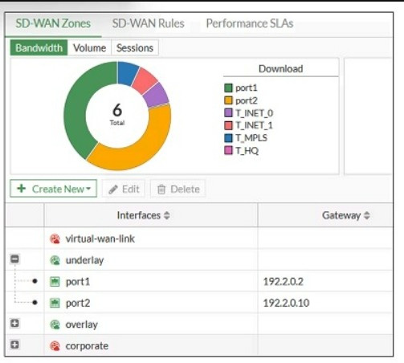Expand the corporate zone
The height and width of the screenshot is (363, 404).
click(14, 345)
